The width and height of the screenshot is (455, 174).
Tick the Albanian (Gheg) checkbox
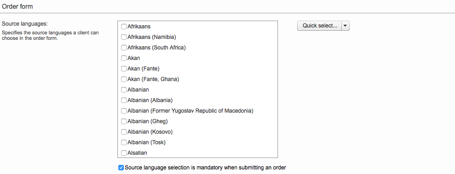click(124, 121)
